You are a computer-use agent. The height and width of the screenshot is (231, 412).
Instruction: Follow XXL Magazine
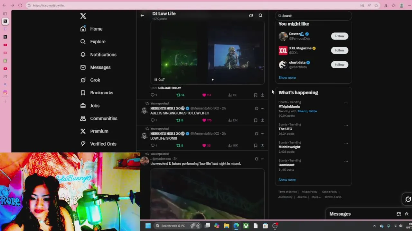pos(339,50)
